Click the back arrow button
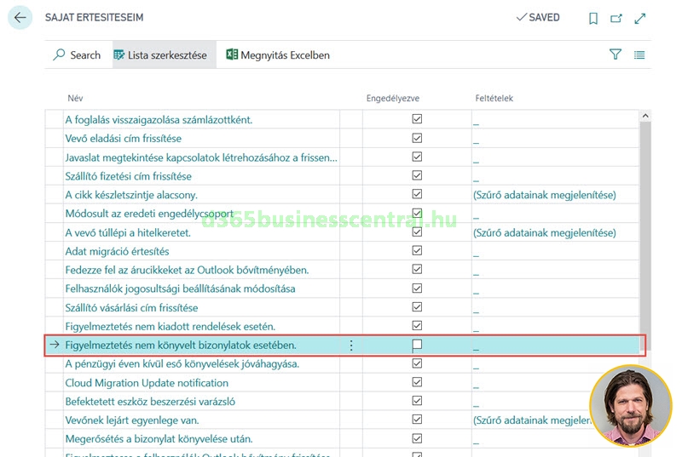682x457 pixels. click(20, 17)
